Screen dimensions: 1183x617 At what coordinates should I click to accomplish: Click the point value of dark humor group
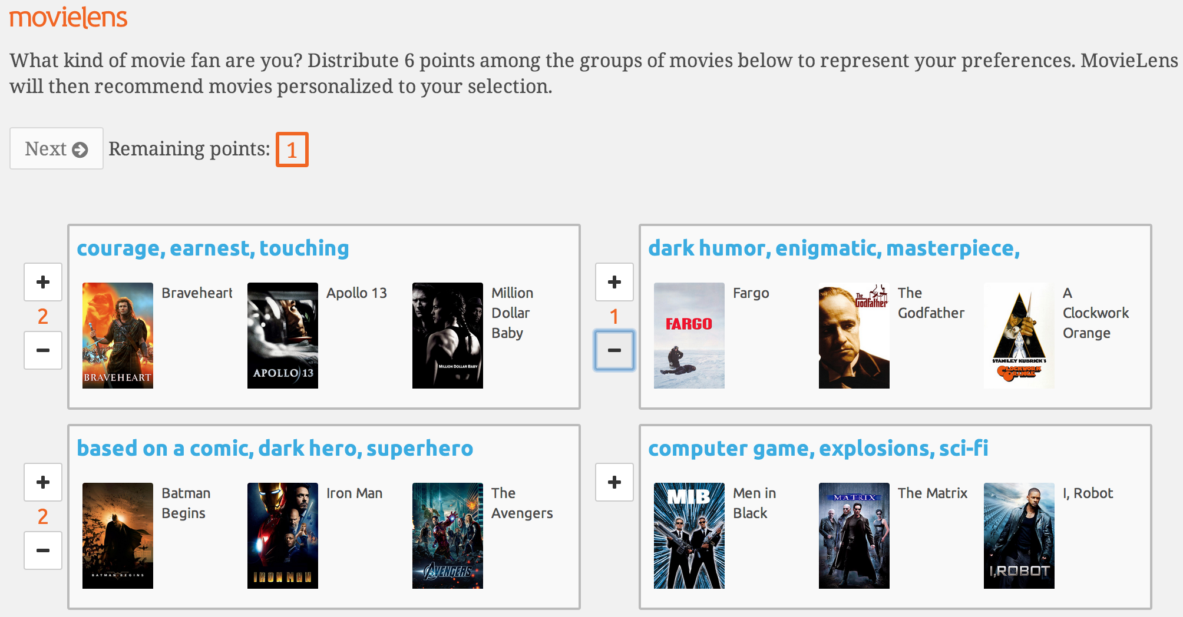(x=614, y=316)
